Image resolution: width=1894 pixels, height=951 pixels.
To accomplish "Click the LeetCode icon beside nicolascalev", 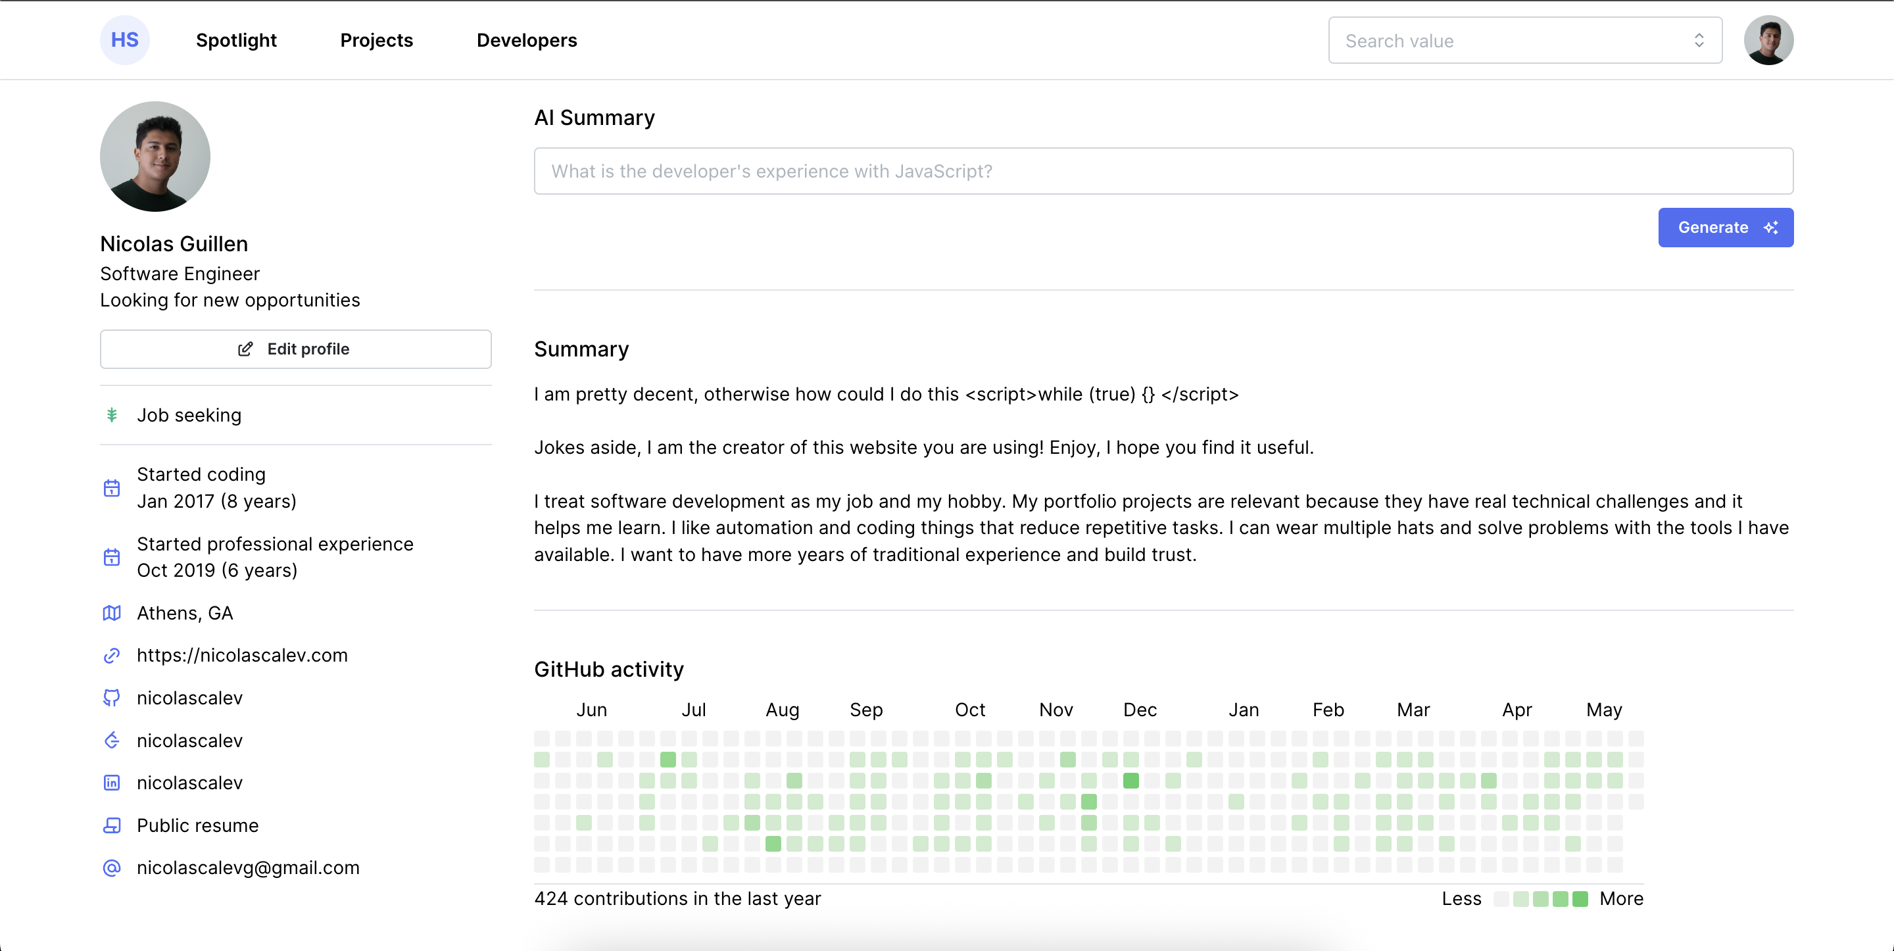I will (x=112, y=740).
